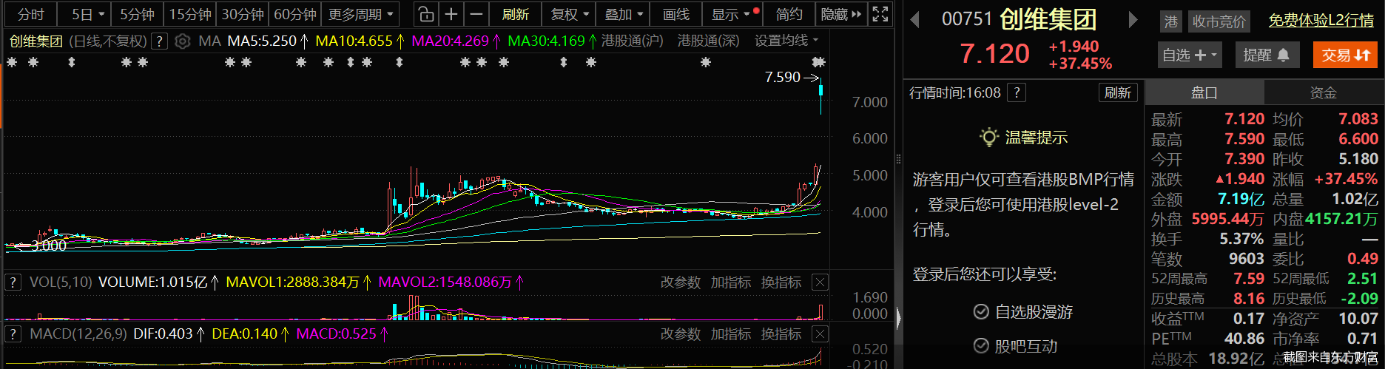
Task: Click 换指标 on MACD panel
Action: point(781,334)
